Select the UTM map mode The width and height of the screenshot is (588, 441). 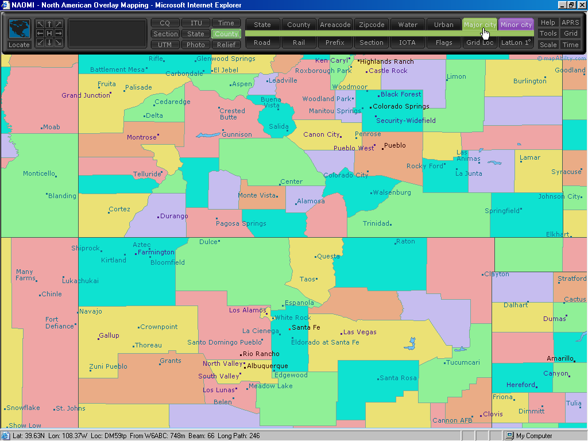tap(165, 45)
